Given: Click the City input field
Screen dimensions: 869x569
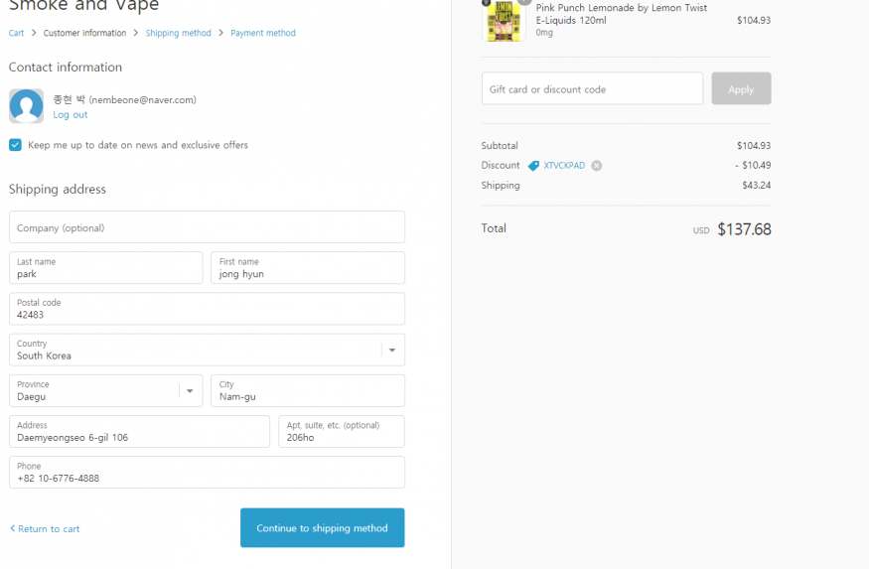Looking at the screenshot, I should [307, 391].
